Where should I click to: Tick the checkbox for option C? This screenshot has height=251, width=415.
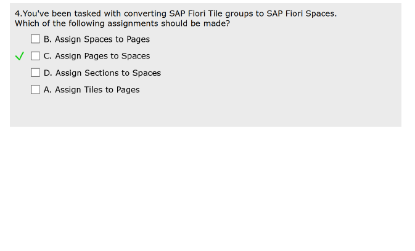[36, 56]
